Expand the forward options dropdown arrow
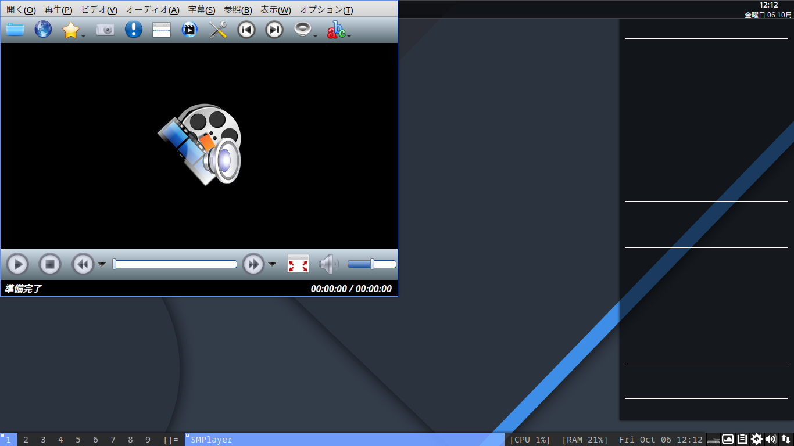794x446 pixels. pyautogui.click(x=272, y=264)
